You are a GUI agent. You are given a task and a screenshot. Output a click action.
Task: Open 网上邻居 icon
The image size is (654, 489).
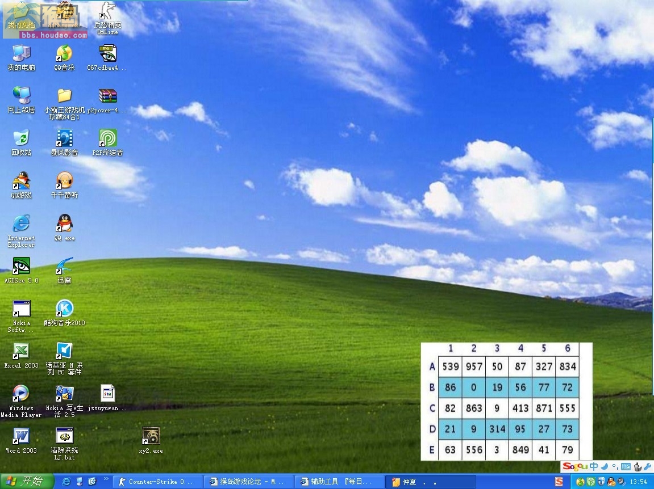[x=21, y=100]
